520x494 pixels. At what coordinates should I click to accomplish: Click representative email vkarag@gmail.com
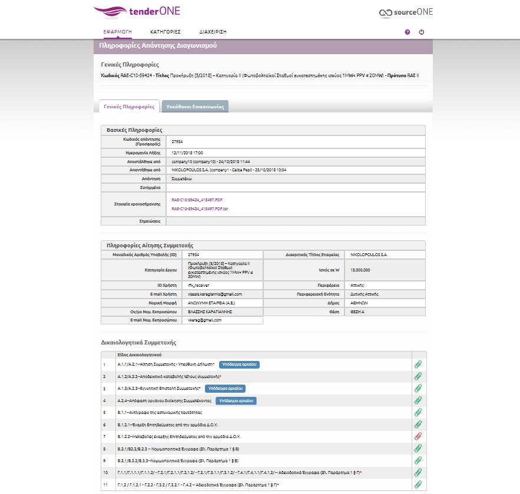204,320
